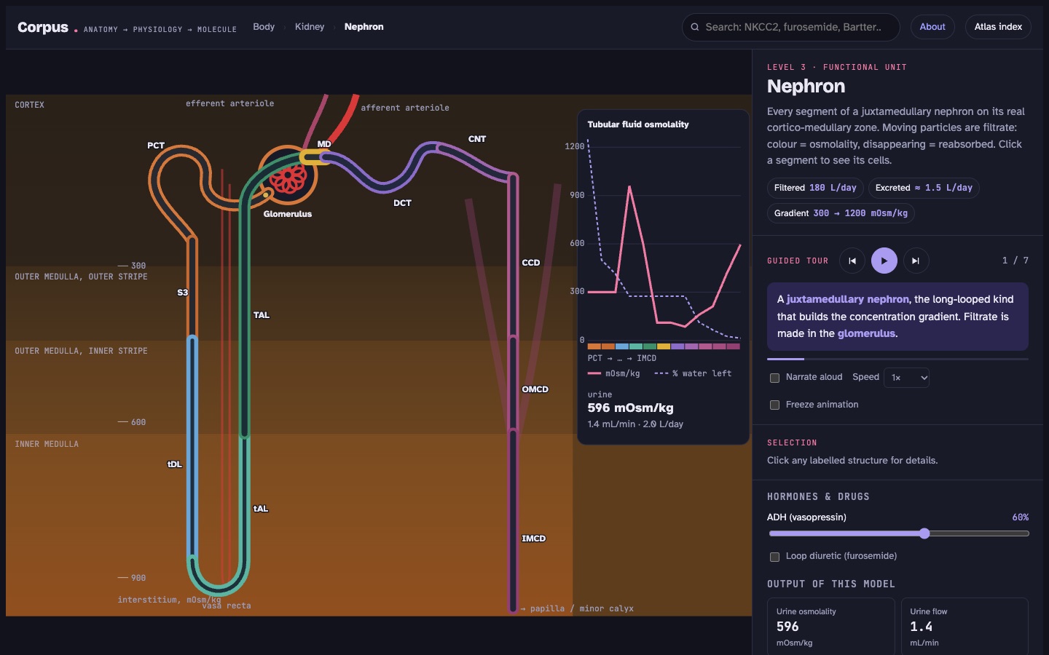Select the CCD collecting duct label

(531, 263)
